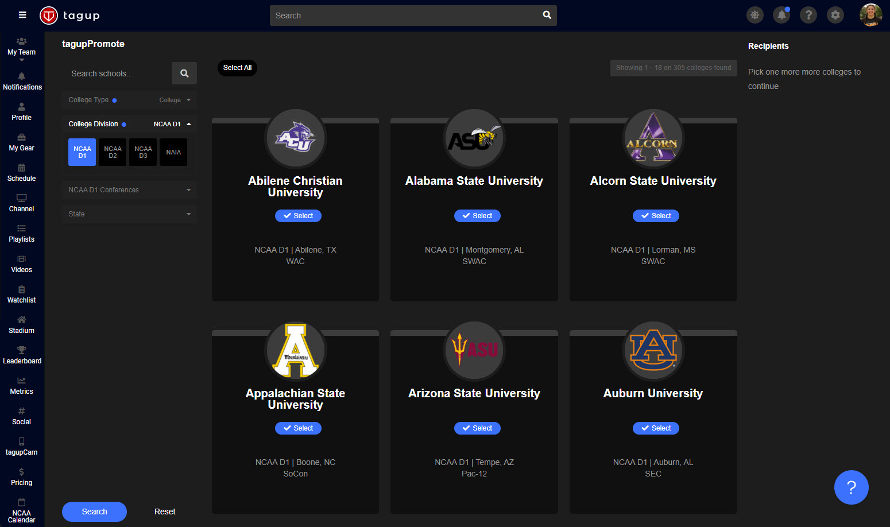890x527 pixels.
Task: Open Watchlist in the sidebar
Action: [x=21, y=294]
